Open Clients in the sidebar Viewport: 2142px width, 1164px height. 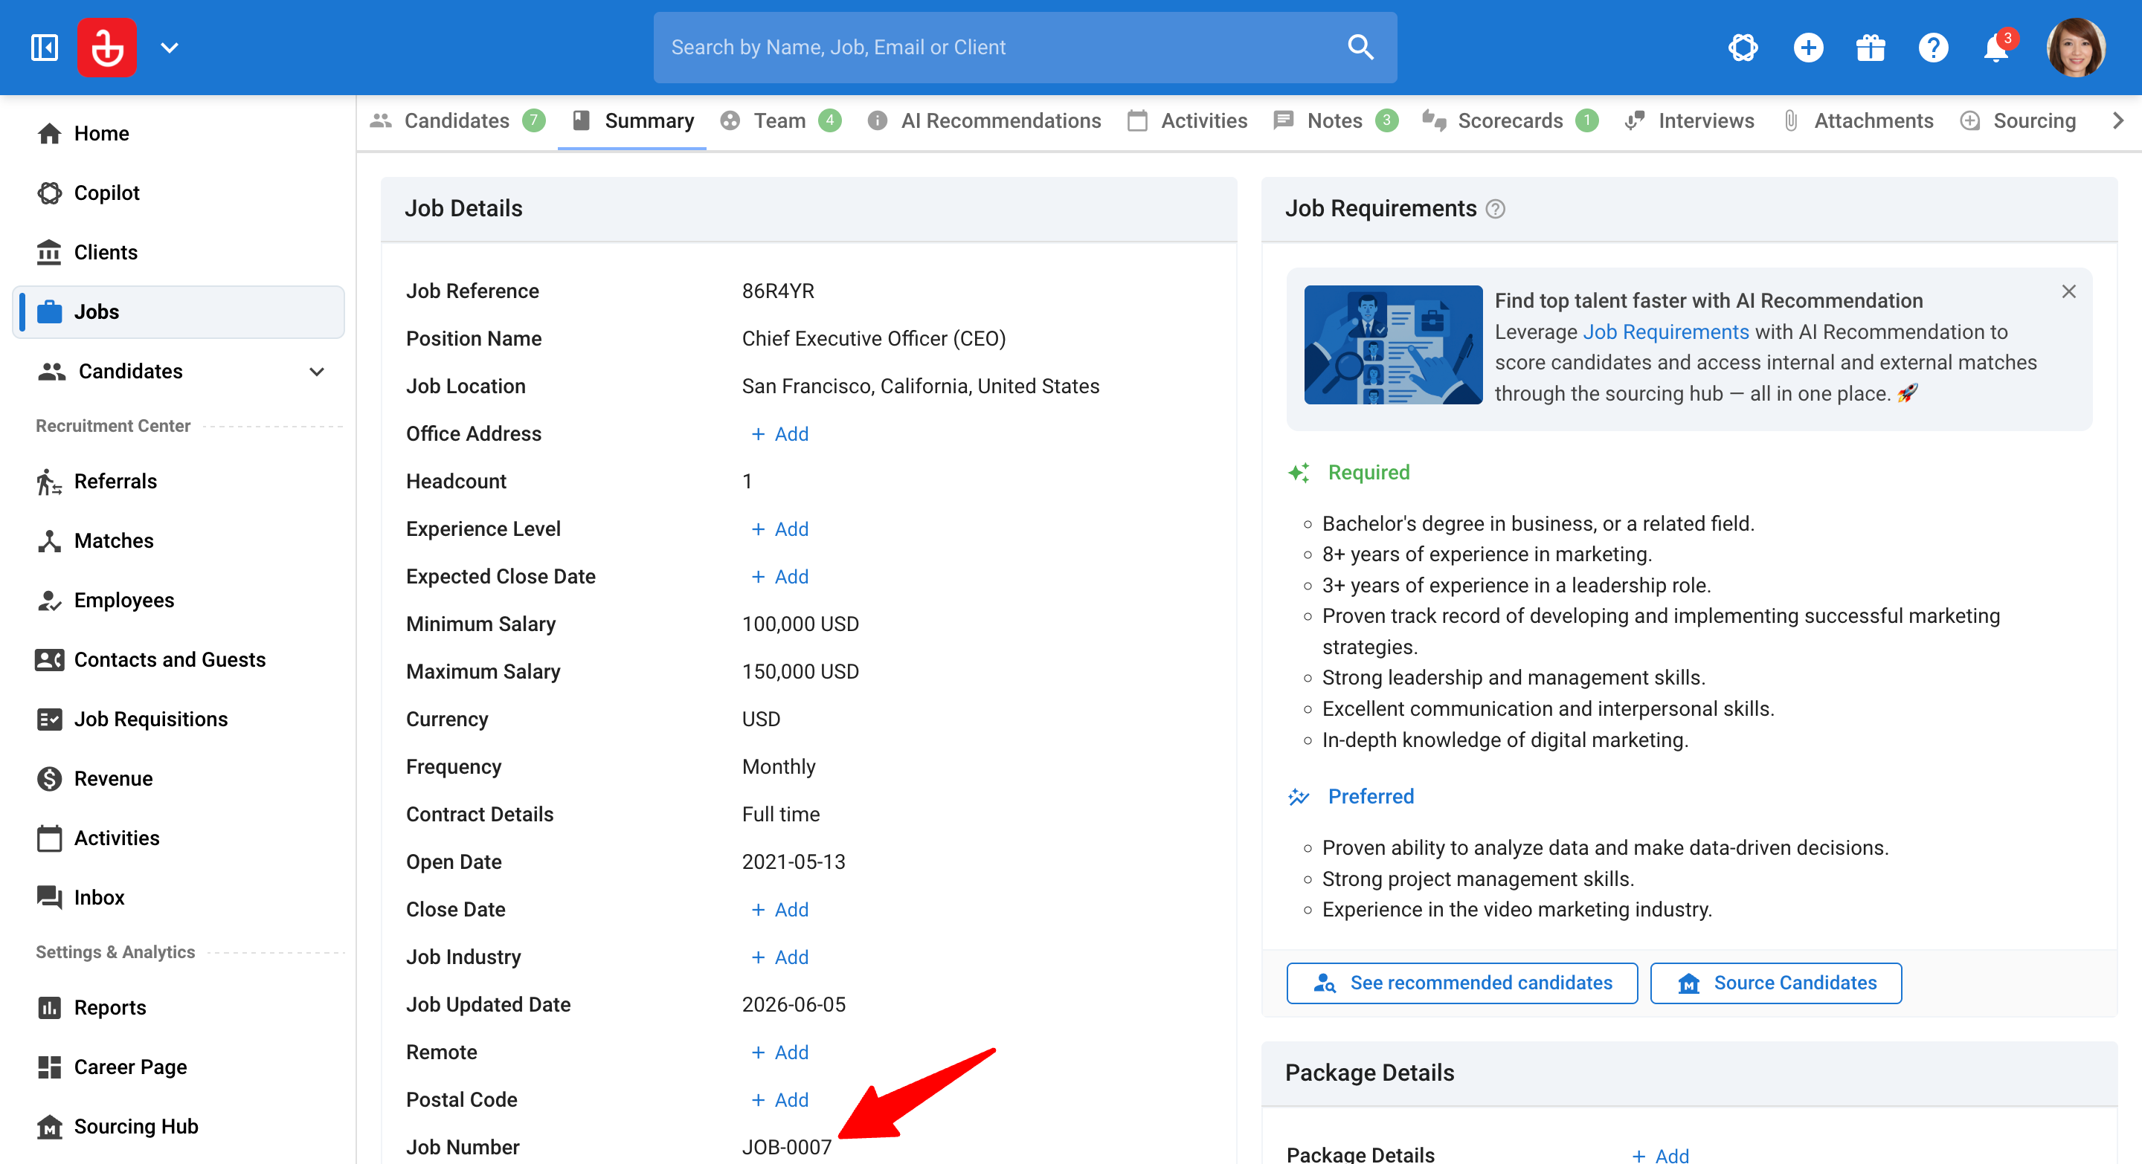click(178, 252)
